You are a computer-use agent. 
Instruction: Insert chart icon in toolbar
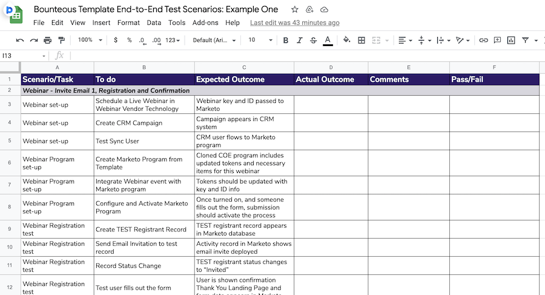tap(511, 41)
